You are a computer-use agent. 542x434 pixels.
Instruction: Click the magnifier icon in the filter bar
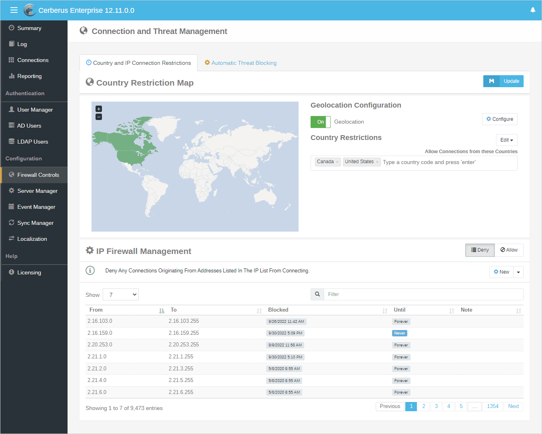pos(317,294)
